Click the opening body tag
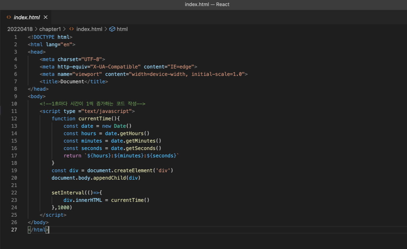407x249 pixels. point(37,96)
